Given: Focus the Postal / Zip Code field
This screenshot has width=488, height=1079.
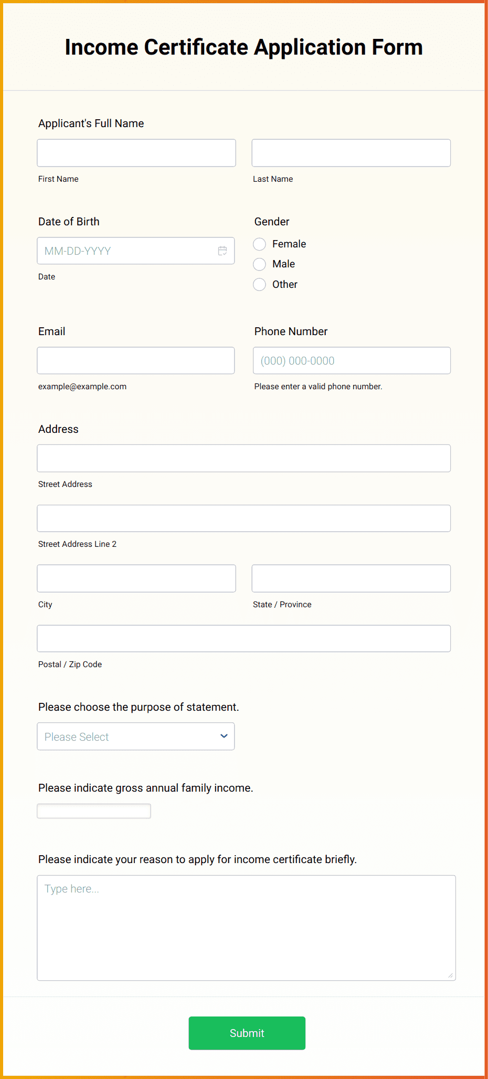Looking at the screenshot, I should 243,638.
